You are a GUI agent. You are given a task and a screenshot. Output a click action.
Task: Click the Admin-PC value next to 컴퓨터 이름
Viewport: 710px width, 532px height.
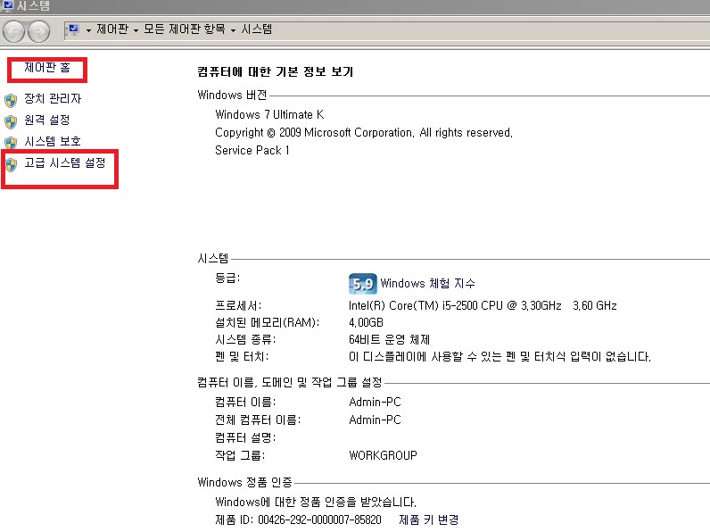click(x=375, y=403)
